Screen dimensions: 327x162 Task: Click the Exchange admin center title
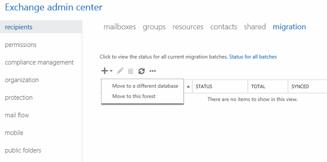click(x=54, y=7)
